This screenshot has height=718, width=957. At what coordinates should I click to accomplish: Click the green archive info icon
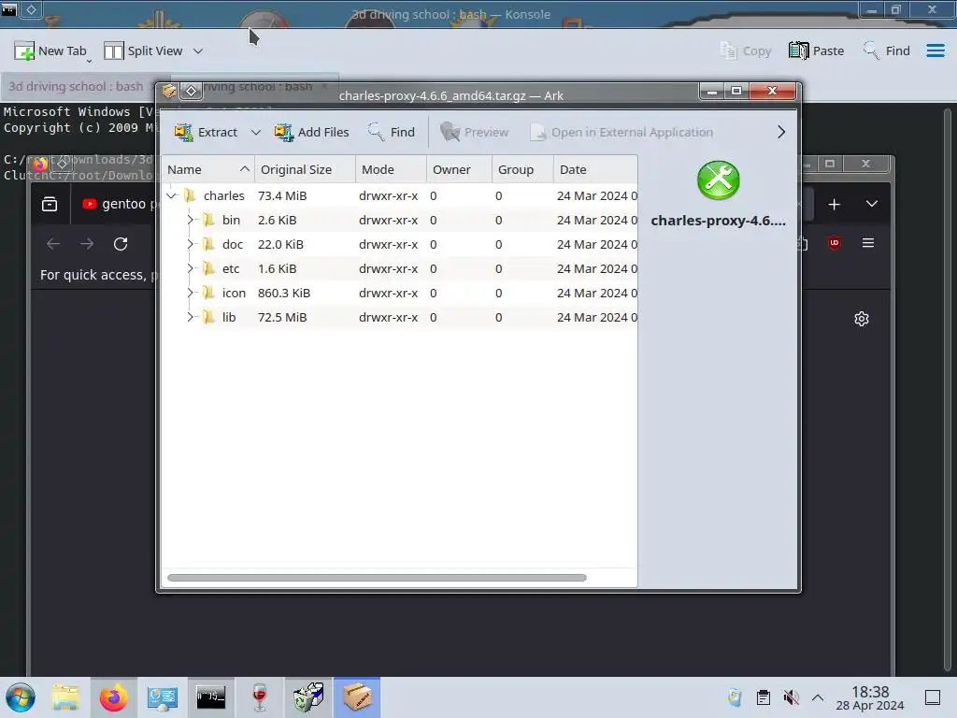click(719, 180)
